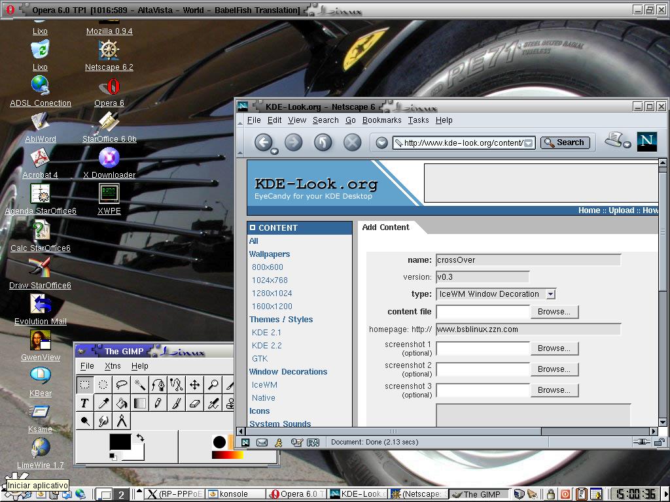
Task: Collapse the Netscape navigation toolbar grippy
Action: pyautogui.click(x=239, y=142)
